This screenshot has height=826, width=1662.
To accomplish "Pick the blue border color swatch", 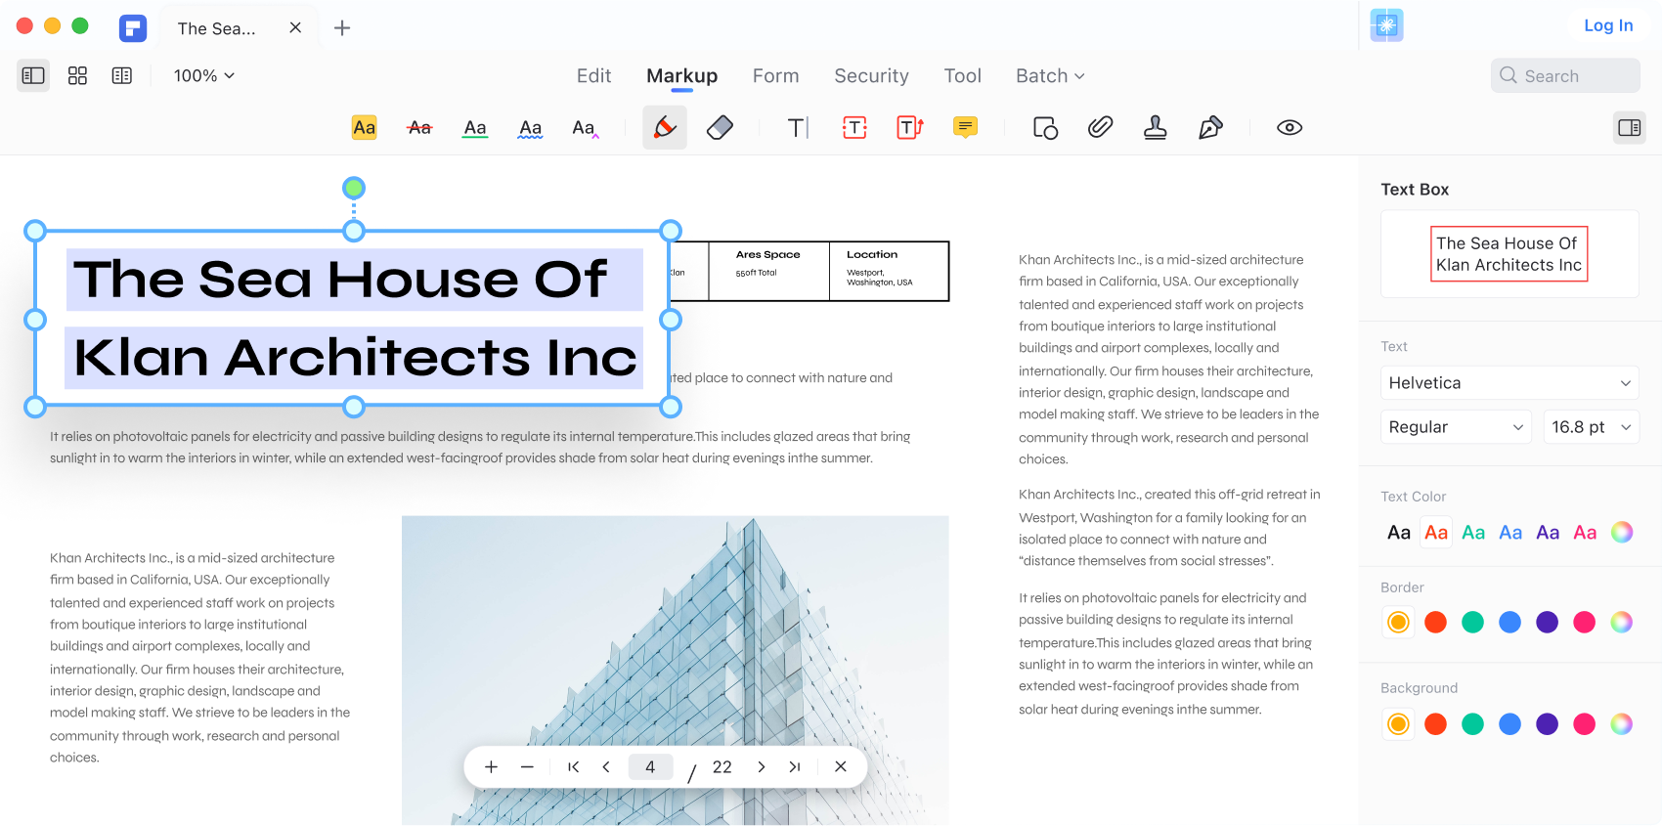I will 1509,623.
